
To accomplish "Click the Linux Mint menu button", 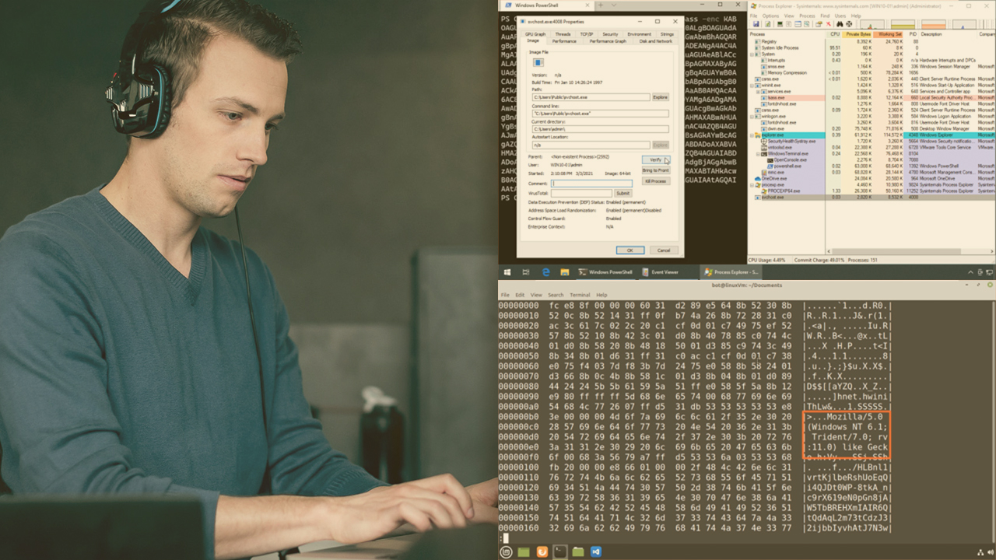I will tap(506, 551).
